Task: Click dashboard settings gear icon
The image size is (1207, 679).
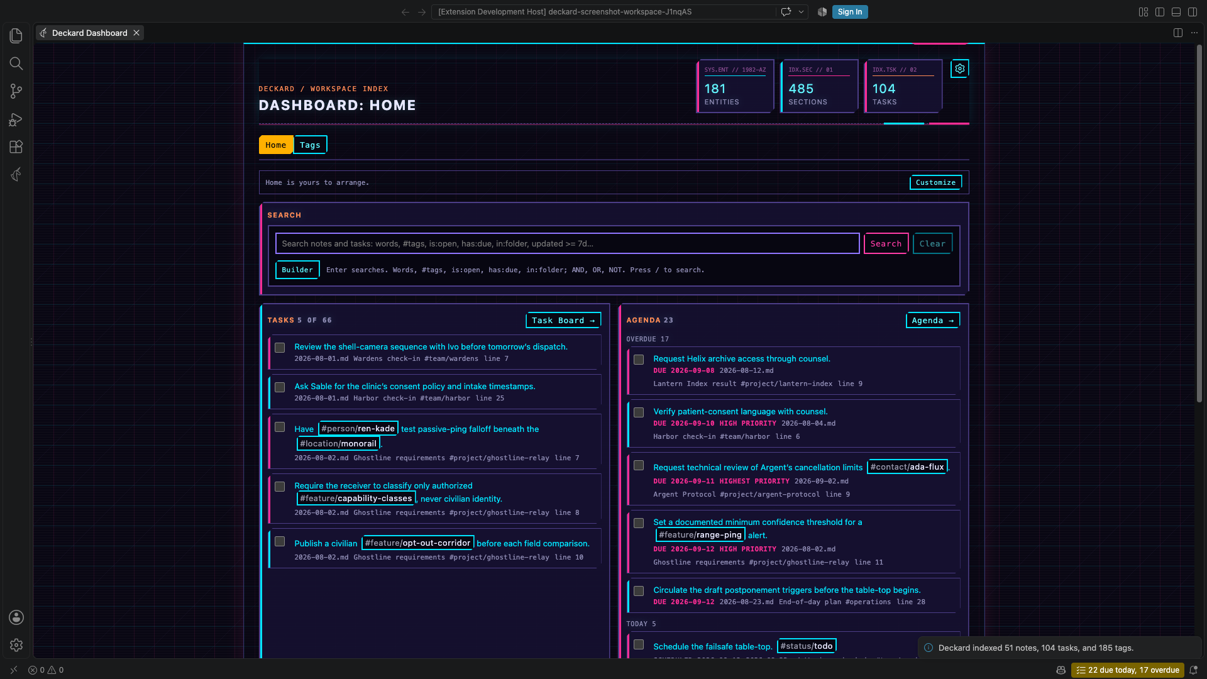Action: tap(959, 69)
